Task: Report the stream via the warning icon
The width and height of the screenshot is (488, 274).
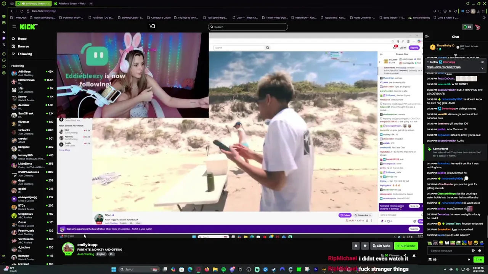Action: pos(414,256)
